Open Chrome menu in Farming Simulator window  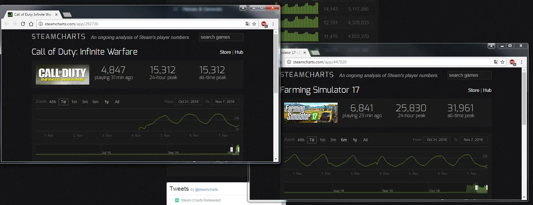click(521, 62)
